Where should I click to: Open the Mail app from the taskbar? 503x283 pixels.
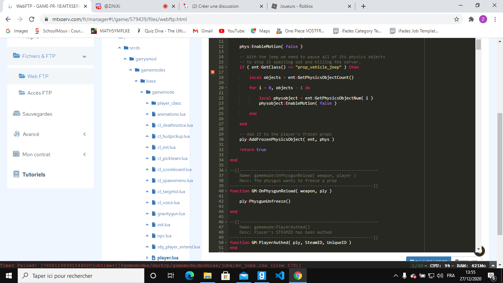pyautogui.click(x=243, y=276)
